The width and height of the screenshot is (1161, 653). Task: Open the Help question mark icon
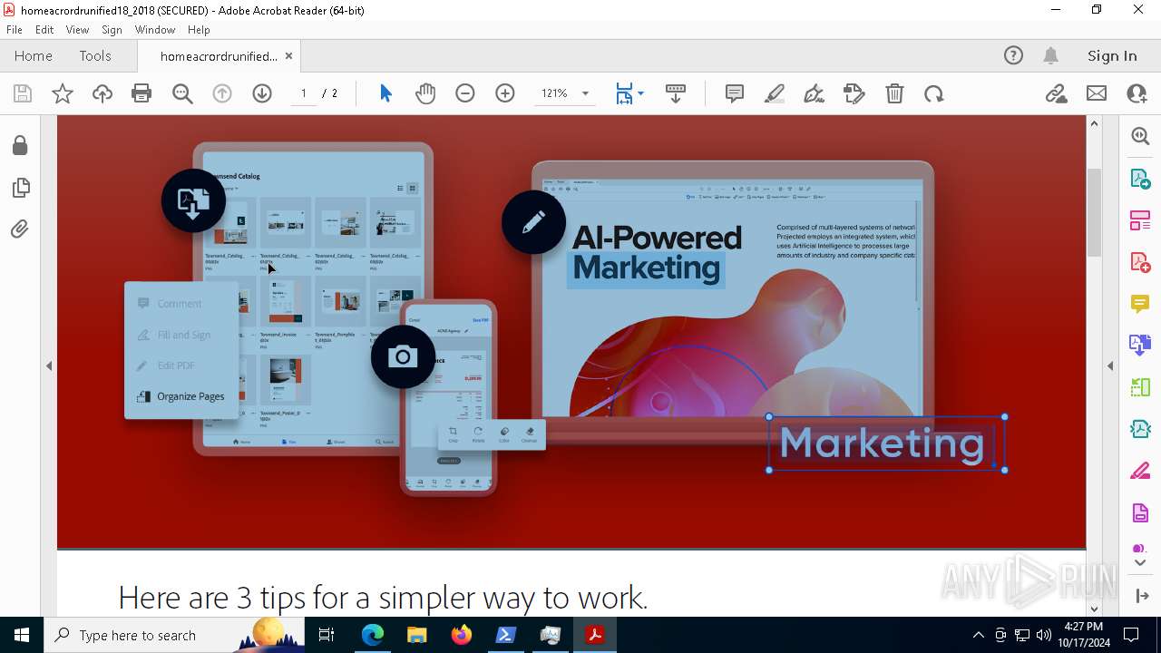(x=1013, y=55)
